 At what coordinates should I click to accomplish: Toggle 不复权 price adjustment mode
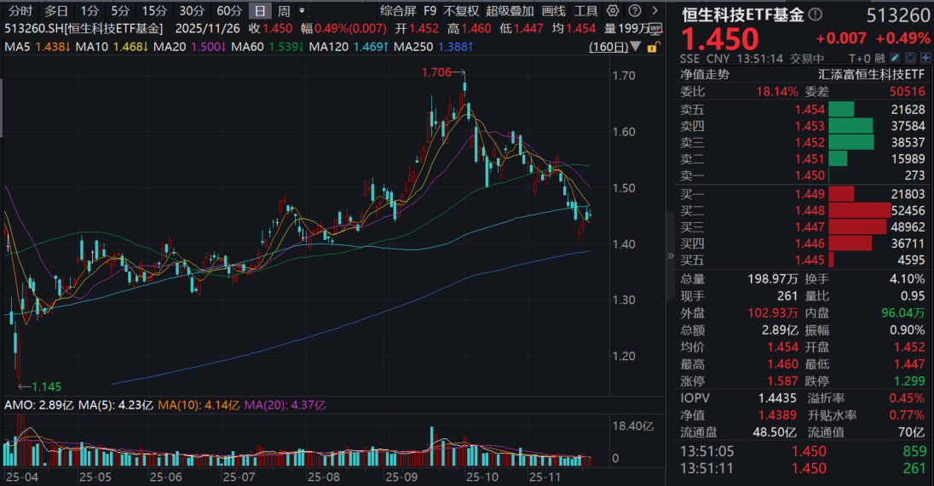462,11
